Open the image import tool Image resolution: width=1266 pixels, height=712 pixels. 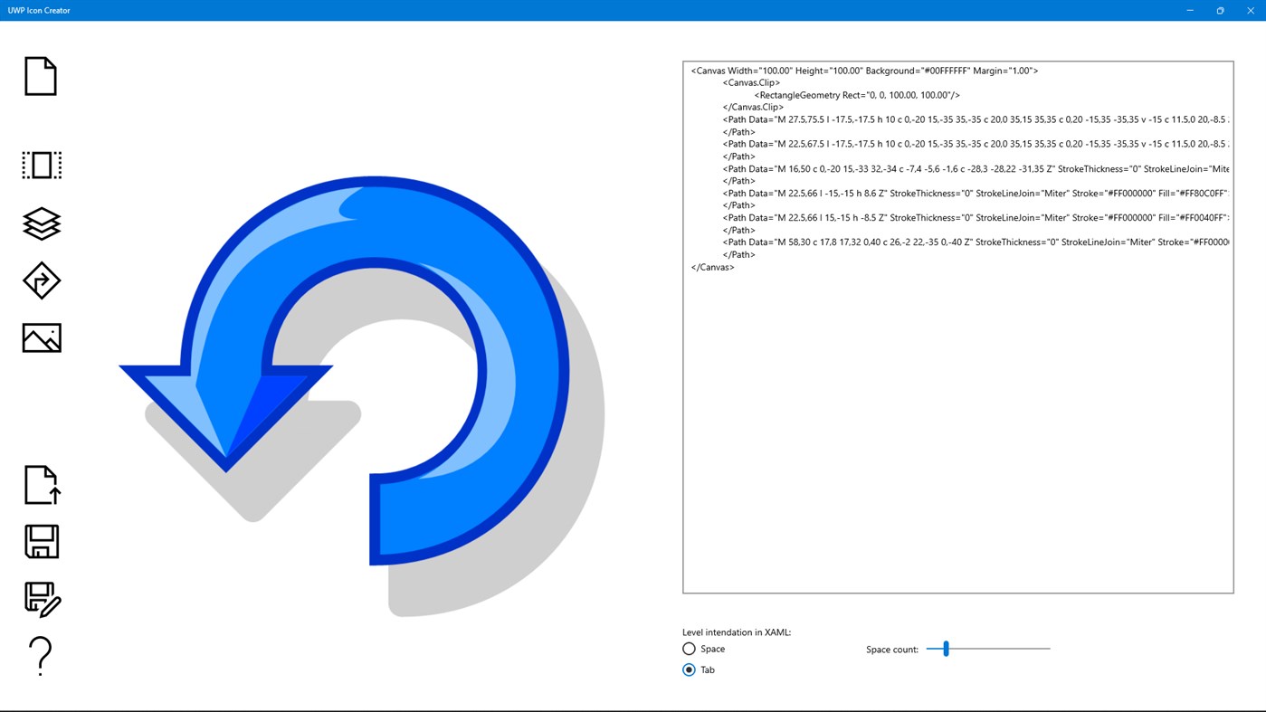[x=41, y=337]
